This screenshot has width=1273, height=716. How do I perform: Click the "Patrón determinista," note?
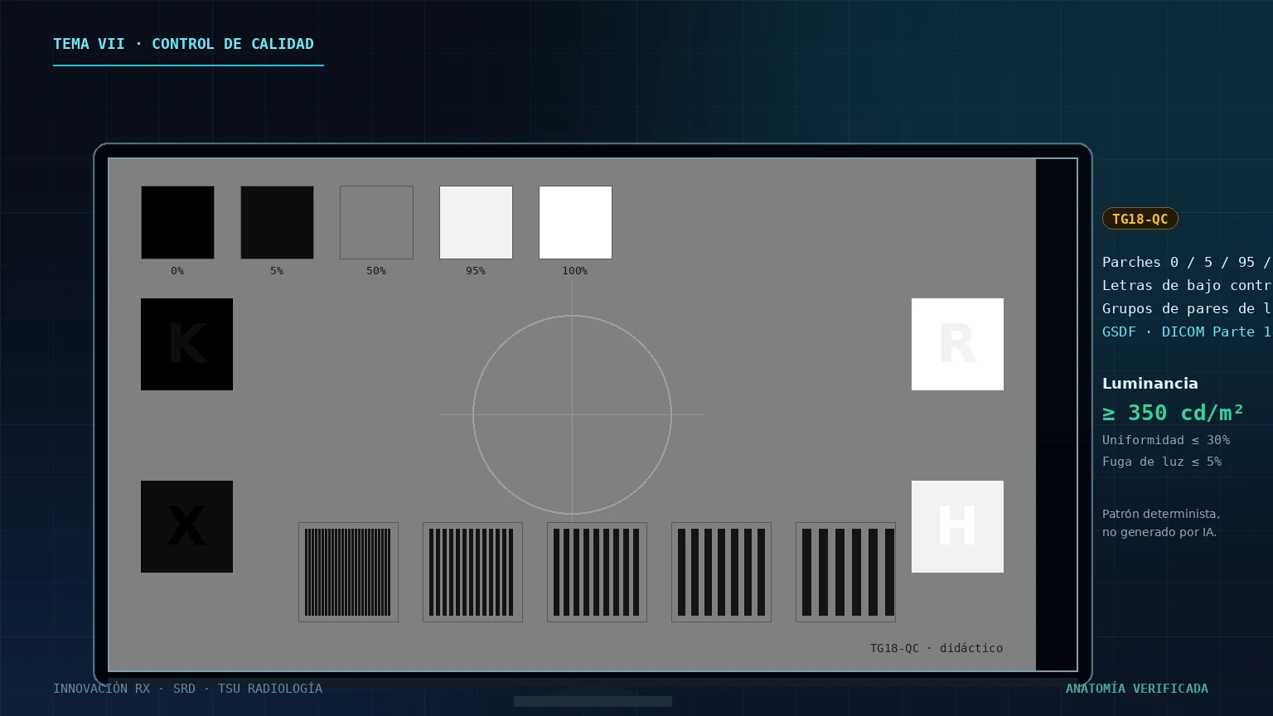tap(1161, 514)
